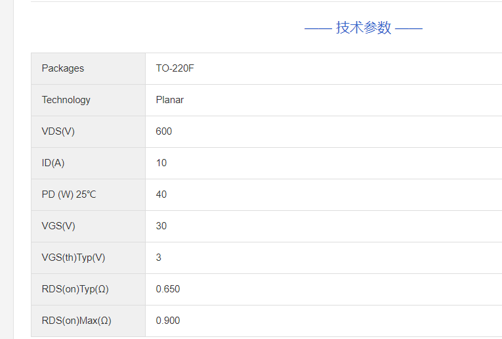
Task: Select the RDS(on)Max(Ω) label cell
Action: click(89, 321)
